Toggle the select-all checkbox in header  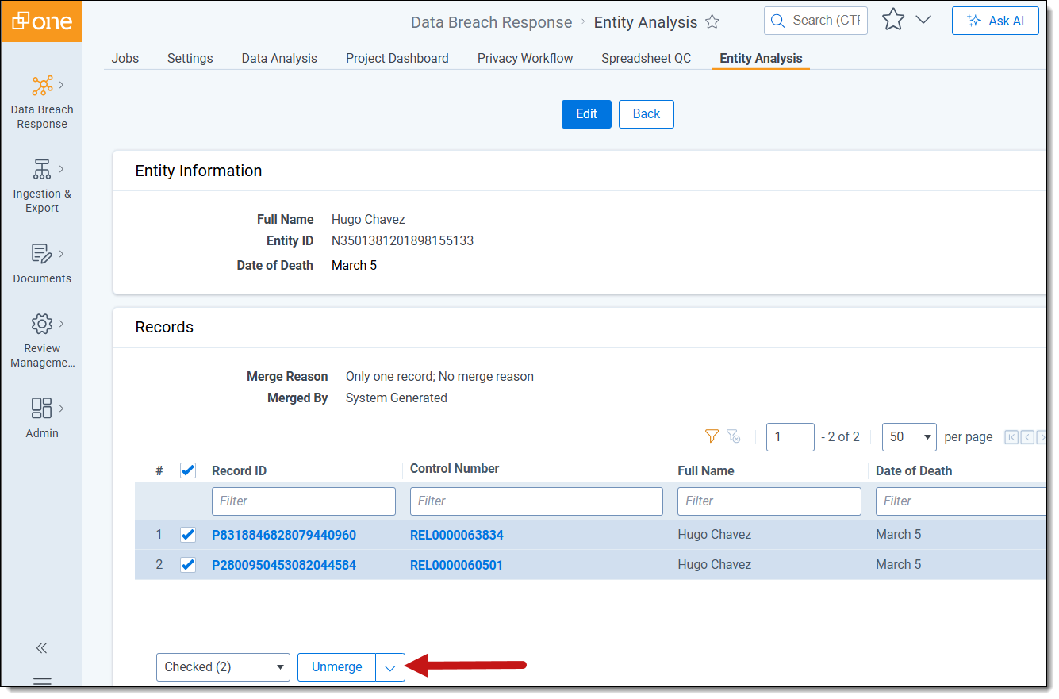point(188,470)
